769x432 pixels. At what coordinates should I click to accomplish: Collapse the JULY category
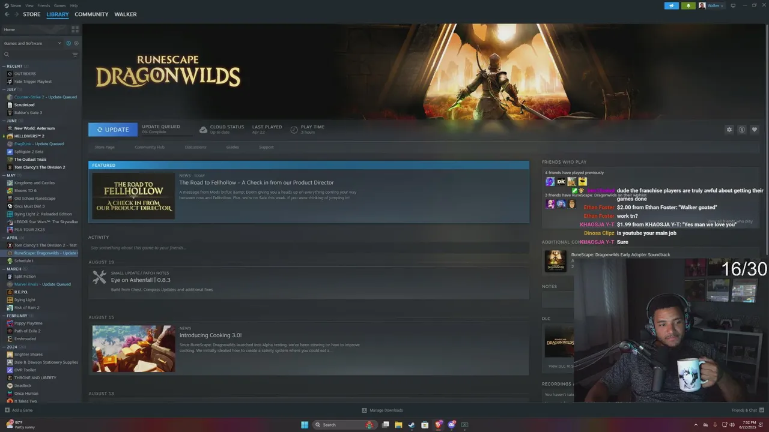(4, 89)
